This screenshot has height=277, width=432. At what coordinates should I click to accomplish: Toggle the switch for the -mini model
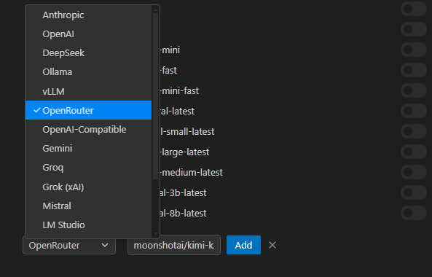[x=414, y=50]
